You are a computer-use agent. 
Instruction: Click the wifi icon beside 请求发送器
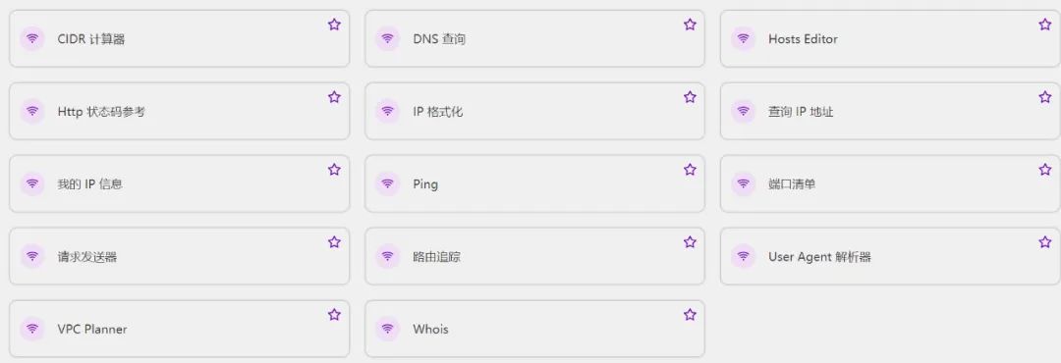[x=32, y=256]
